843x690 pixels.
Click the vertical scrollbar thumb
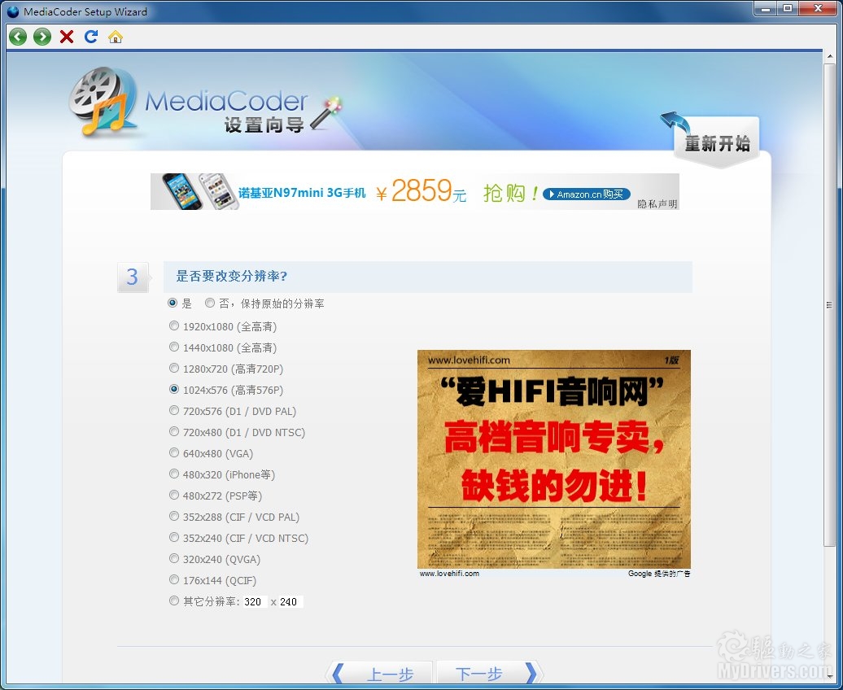tap(829, 304)
